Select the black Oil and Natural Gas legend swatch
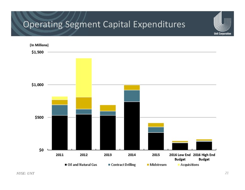 [66, 165]
